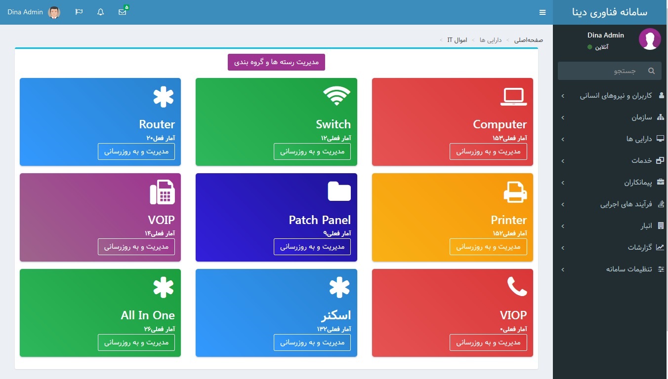
Task: Click the fax phone icon on VOIP card
Action: (x=162, y=192)
